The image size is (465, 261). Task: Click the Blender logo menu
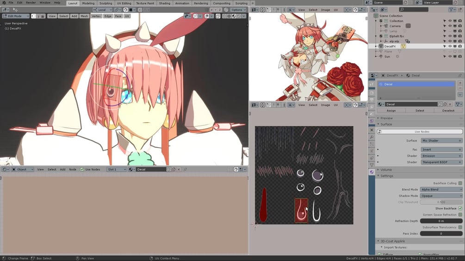click(x=4, y=2)
